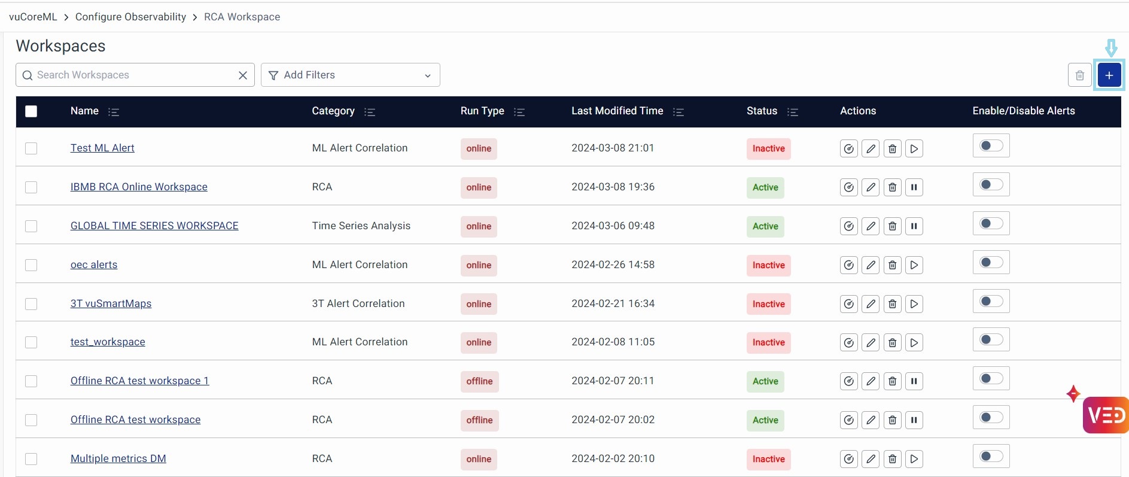The height and width of the screenshot is (477, 1129).
Task: Pause the GLOBAL TIME SERIES WORKSPACE
Action: (x=914, y=226)
